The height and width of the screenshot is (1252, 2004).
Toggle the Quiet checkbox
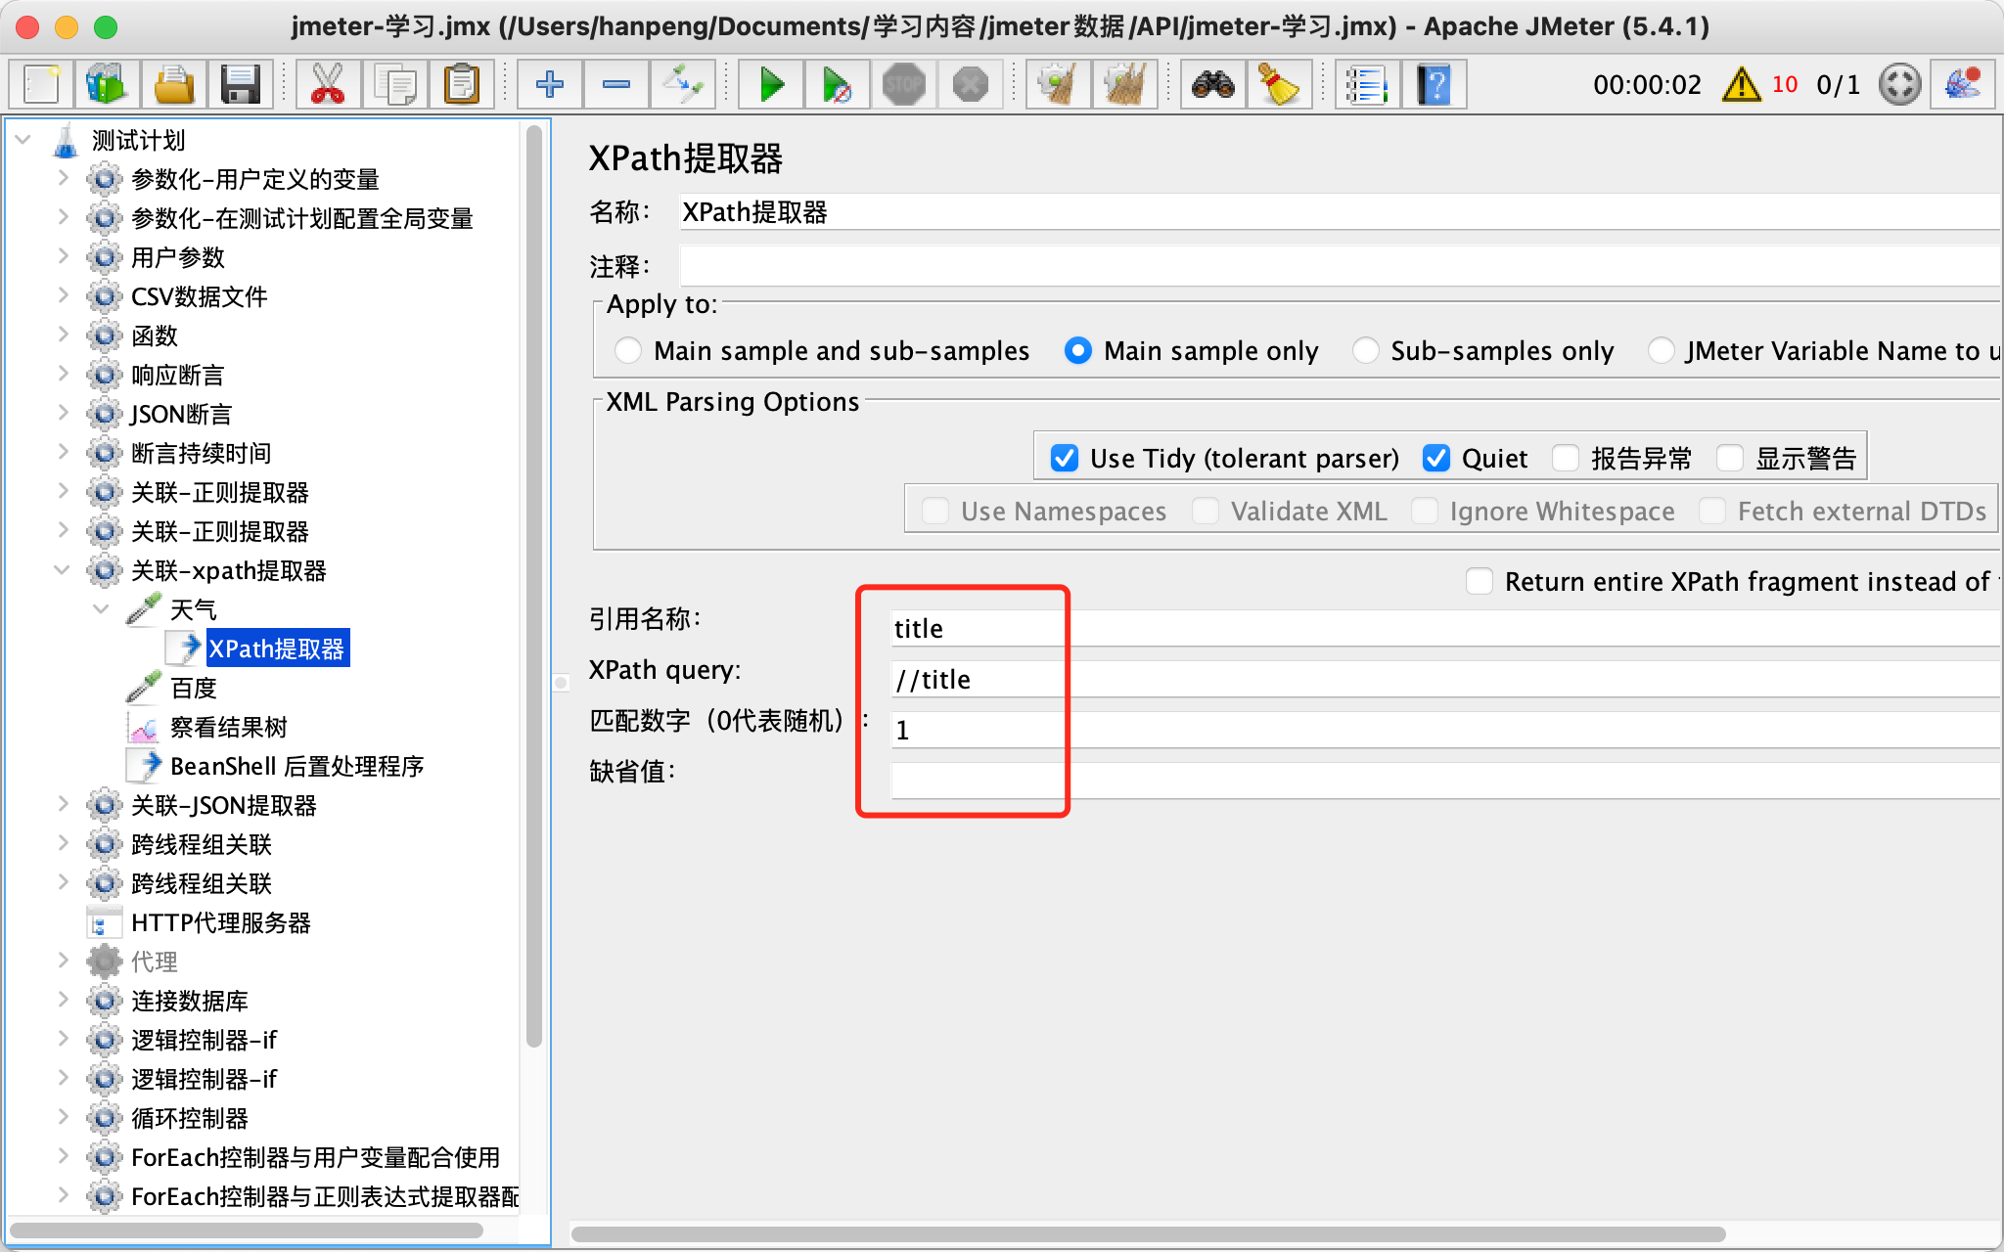point(1435,458)
